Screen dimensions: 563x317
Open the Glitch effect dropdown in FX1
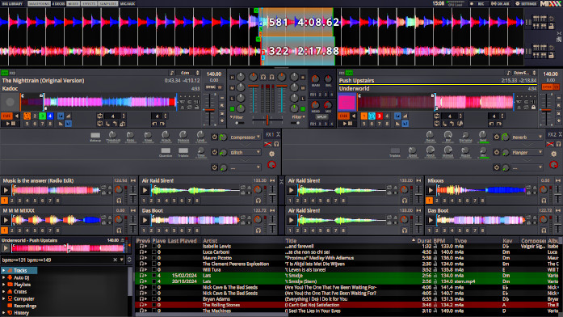[246, 153]
